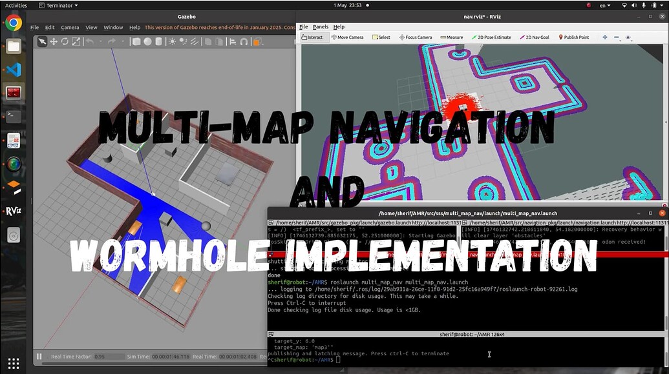Screen dimensions: 669x374
Task: Toggle the Select tool in RViz
Action: pos(381,37)
